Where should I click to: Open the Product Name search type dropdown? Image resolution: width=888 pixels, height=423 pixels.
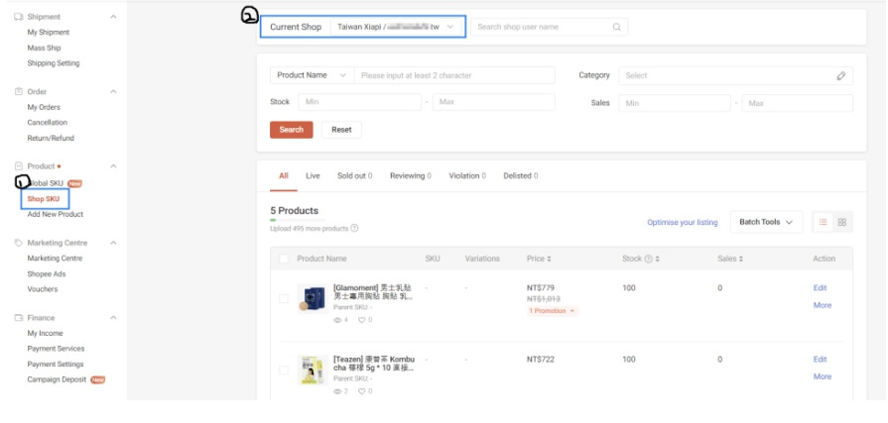pos(312,75)
